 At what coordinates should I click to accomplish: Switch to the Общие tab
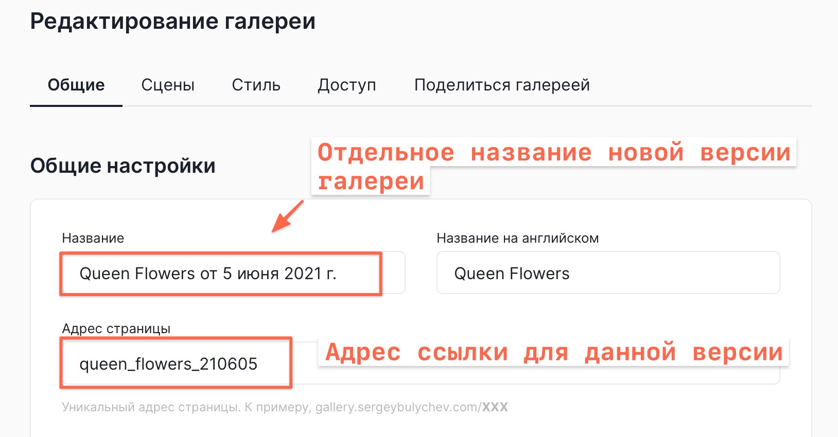[76, 85]
